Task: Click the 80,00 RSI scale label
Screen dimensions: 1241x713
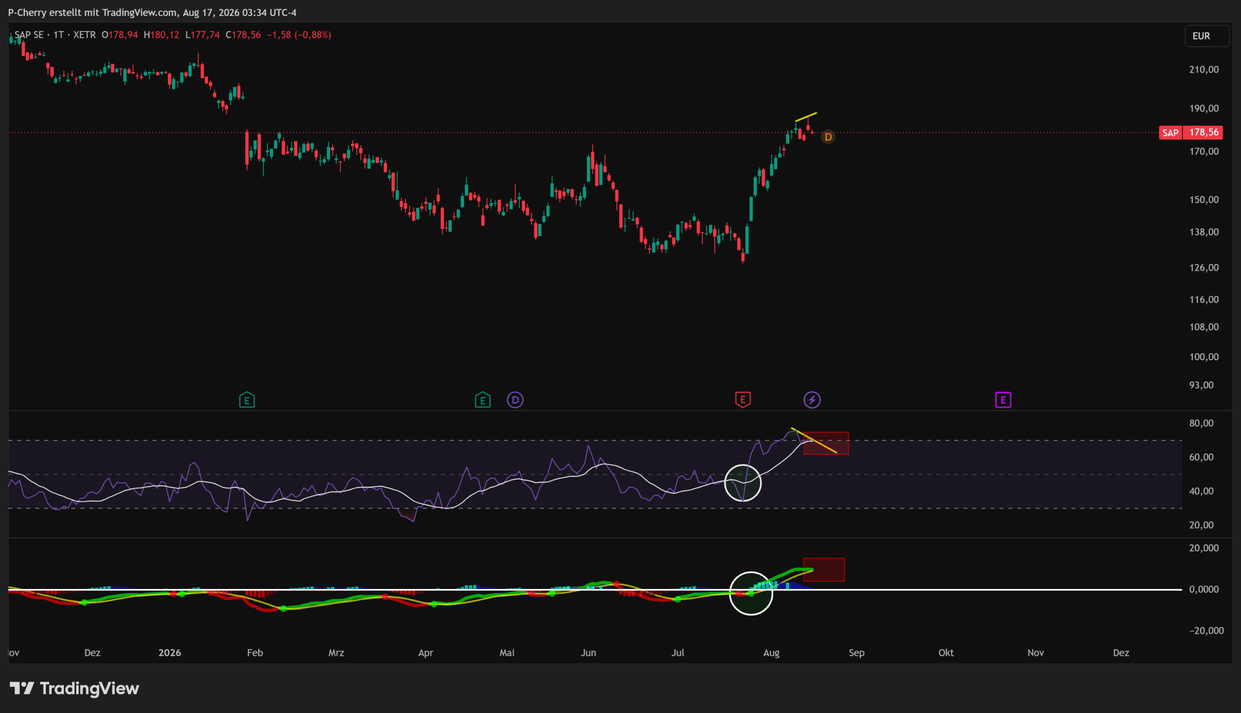Action: (1201, 423)
